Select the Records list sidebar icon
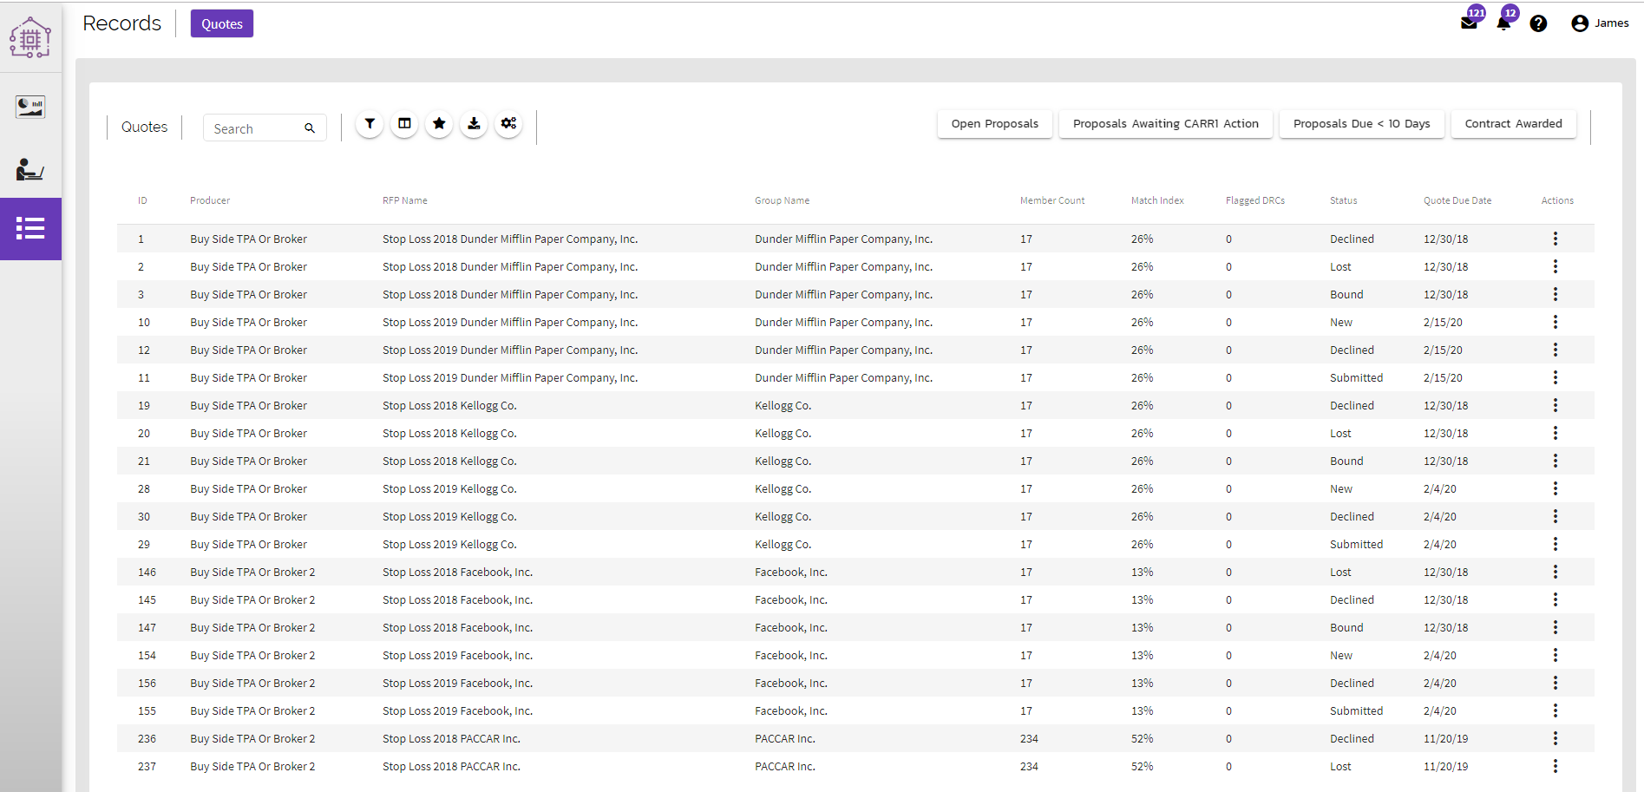Viewport: 1644px width, 792px height. (x=30, y=228)
